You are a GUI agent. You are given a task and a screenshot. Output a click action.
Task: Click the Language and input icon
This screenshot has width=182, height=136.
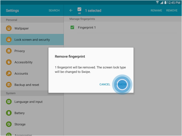coord(9,102)
